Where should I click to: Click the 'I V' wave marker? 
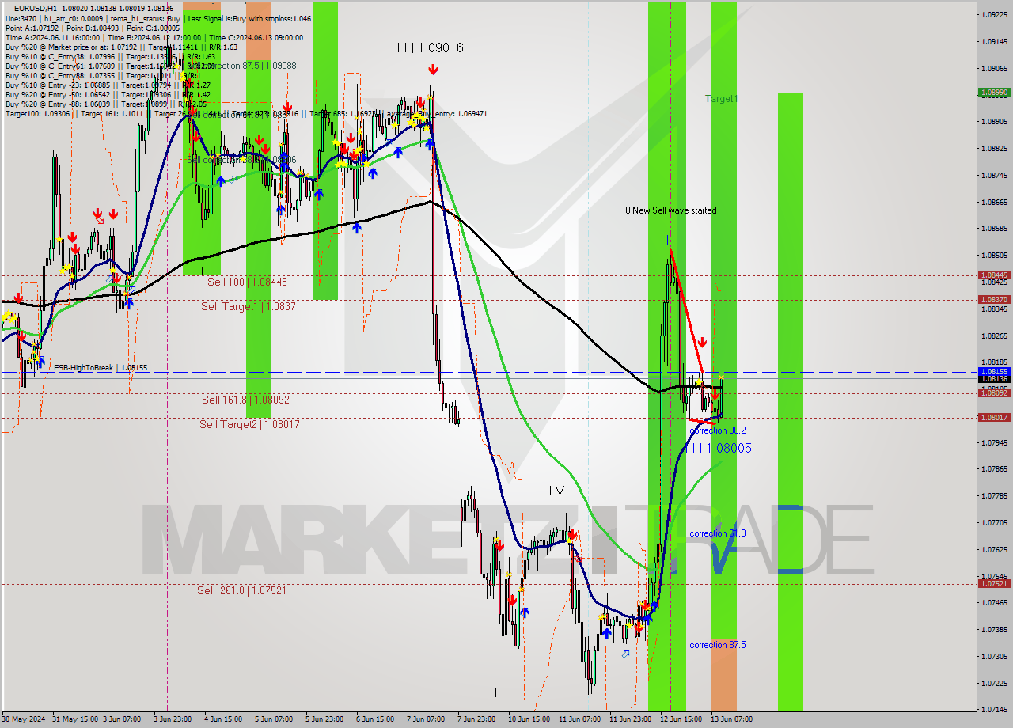point(557,491)
